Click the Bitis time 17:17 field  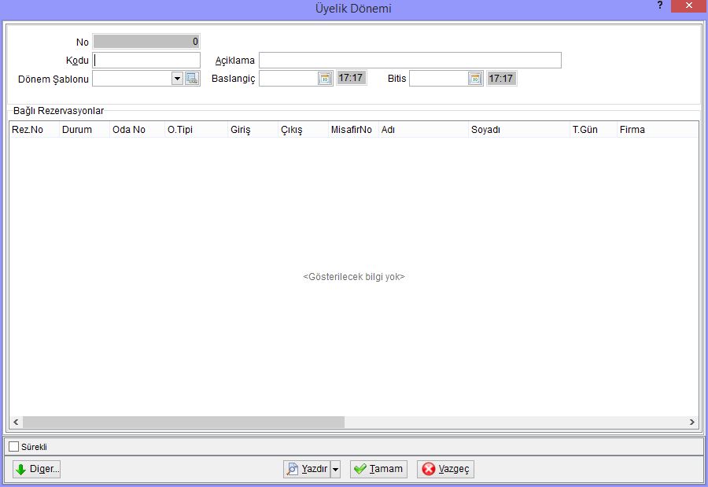(x=501, y=79)
